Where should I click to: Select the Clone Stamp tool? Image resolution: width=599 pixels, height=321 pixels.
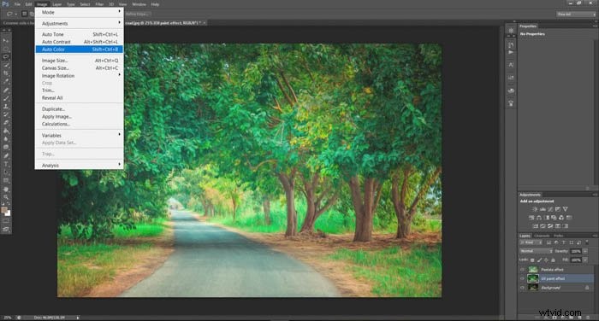(x=6, y=106)
